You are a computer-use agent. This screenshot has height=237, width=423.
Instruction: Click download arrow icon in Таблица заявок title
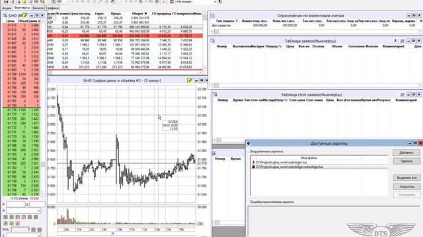pos(395,41)
